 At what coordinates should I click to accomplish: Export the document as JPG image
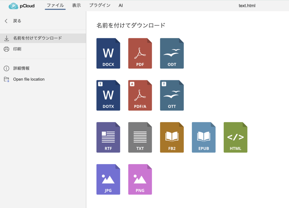point(108,179)
